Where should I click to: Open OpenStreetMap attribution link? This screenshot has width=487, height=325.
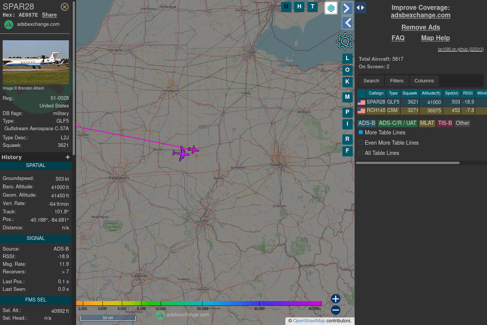[x=309, y=321]
